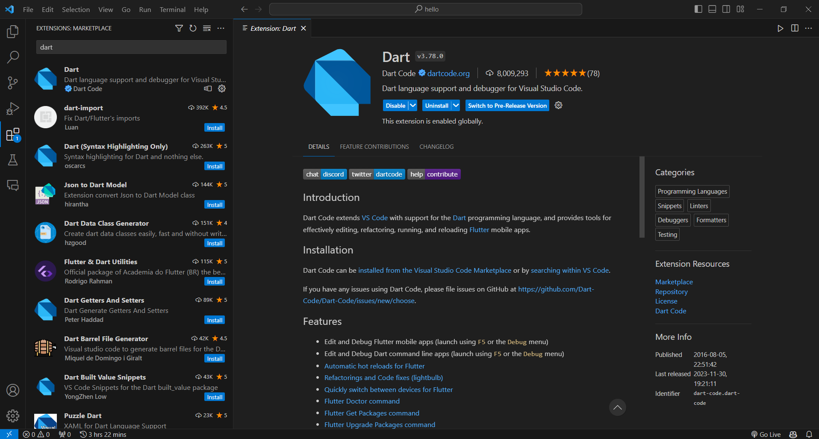Open the remote window indicator in status bar
This screenshot has height=439, width=819.
9,434
